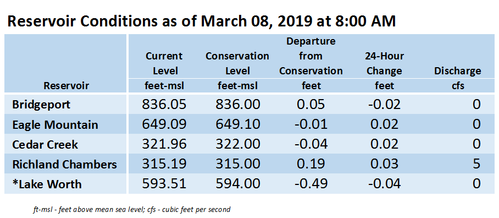Click the Conservation Level header cell

(x=237, y=70)
